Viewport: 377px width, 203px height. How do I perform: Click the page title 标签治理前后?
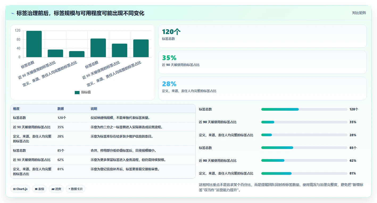point(80,13)
